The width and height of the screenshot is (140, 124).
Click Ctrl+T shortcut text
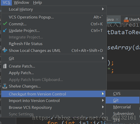pyautogui.click(x=97, y=31)
